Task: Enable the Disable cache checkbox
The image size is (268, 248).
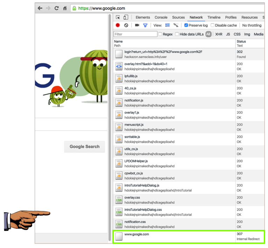Action: pyautogui.click(x=212, y=25)
